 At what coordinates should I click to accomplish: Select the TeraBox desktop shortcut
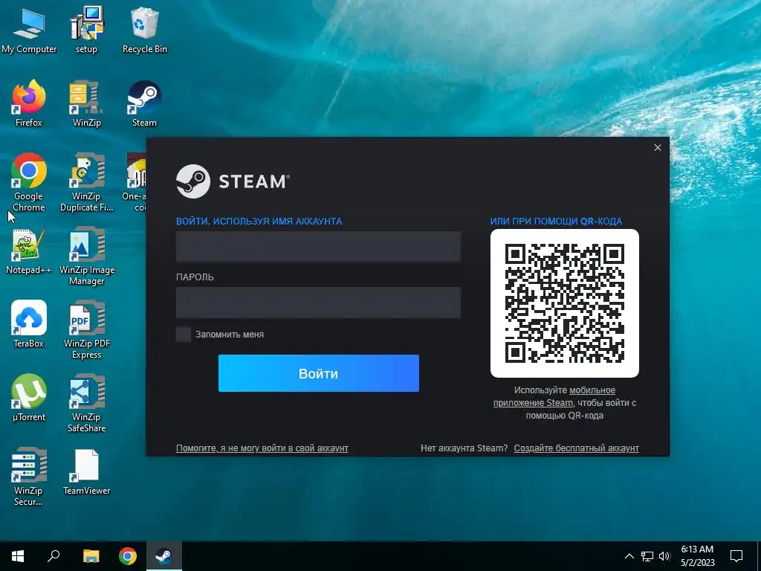29,324
